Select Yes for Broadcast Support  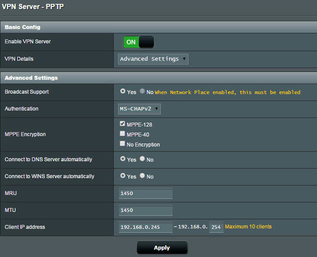click(122, 91)
